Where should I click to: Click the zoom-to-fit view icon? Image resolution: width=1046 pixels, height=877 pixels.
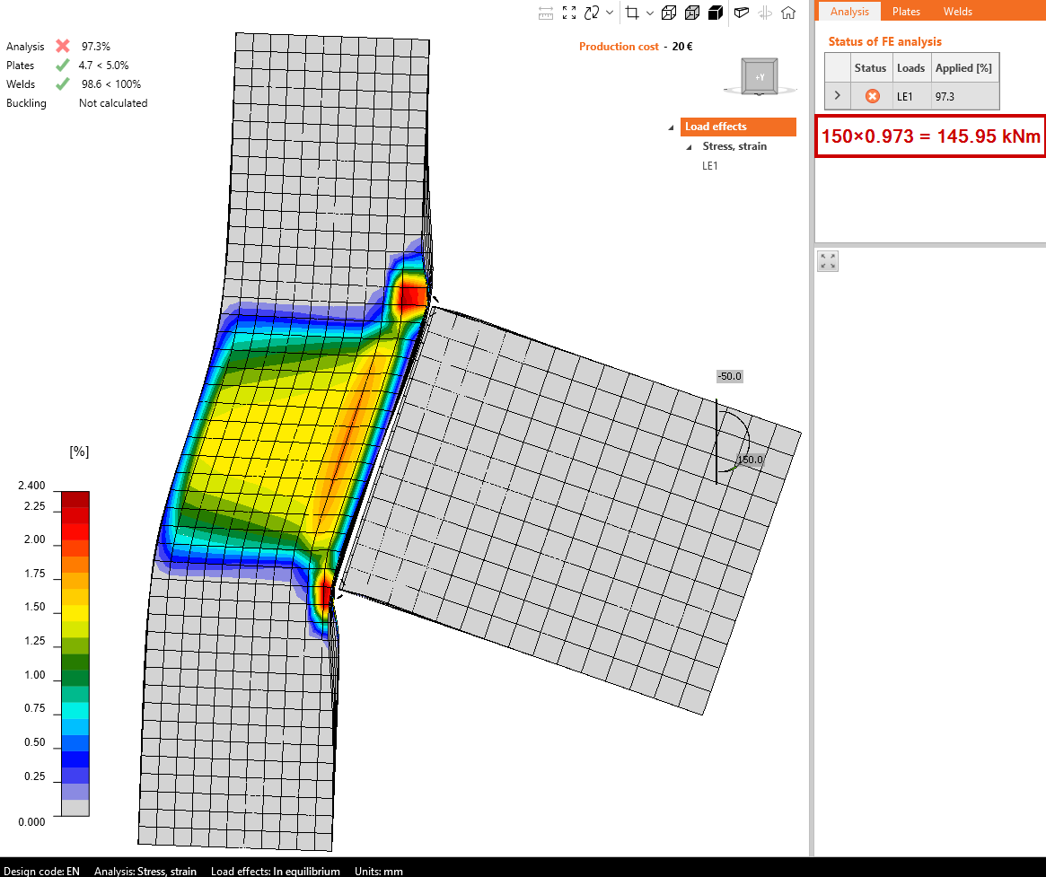tap(569, 13)
